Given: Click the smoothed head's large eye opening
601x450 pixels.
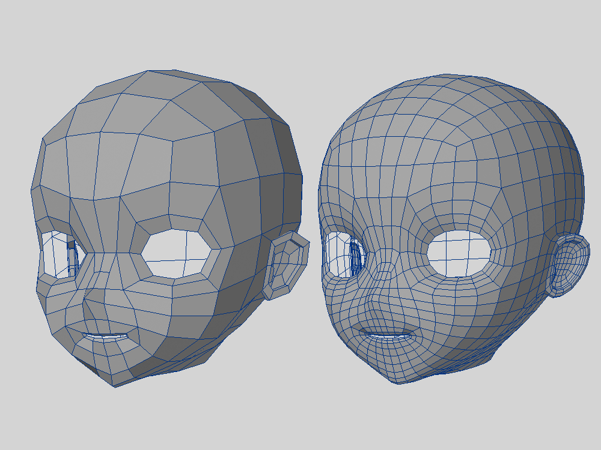Looking at the screenshot, I should coord(460,253).
